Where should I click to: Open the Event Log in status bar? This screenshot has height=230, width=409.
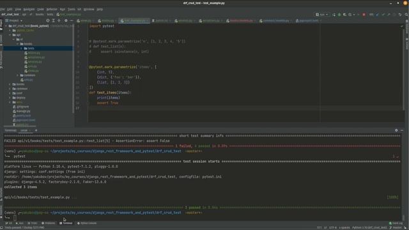tap(396, 223)
